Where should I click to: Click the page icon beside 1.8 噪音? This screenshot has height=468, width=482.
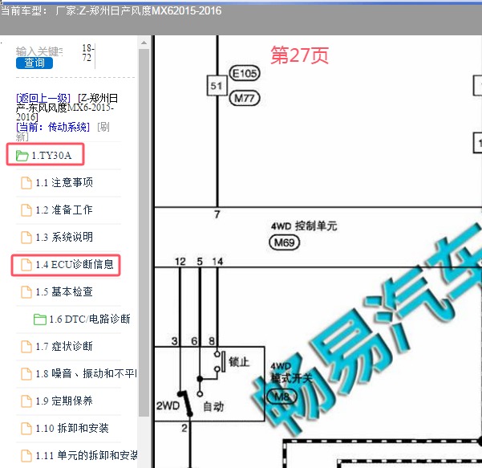[x=26, y=373]
